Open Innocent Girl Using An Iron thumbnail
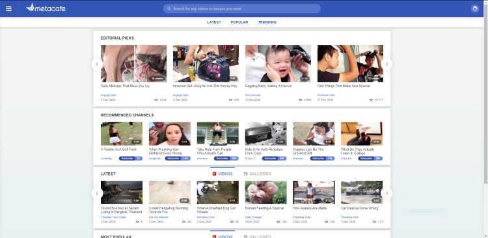 [x=206, y=64]
